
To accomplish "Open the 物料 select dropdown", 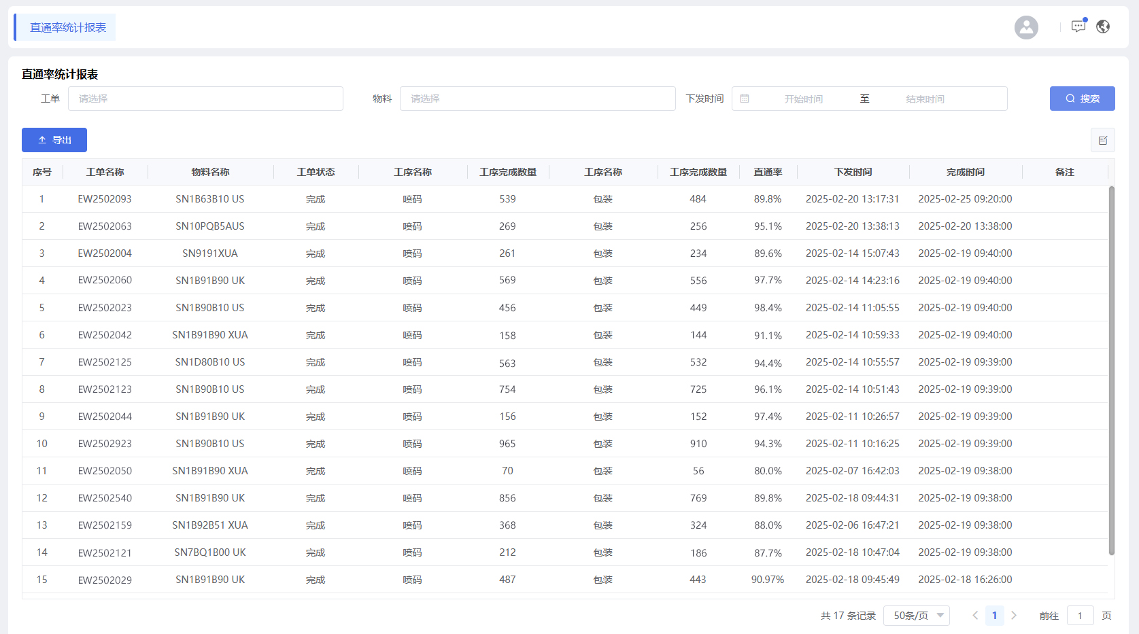I will pyautogui.click(x=537, y=99).
